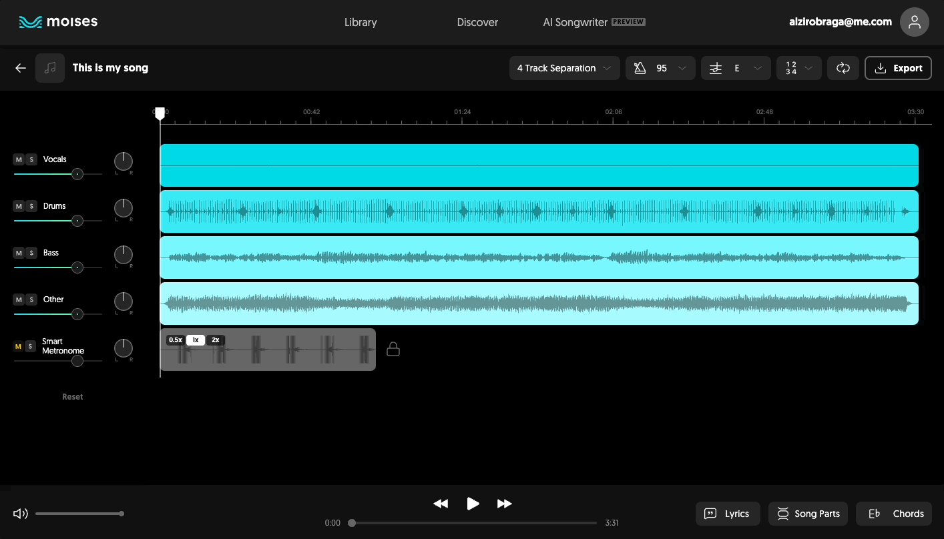Viewport: 944px width, 539px height.
Task: Expand the count-in dropdown chevron
Action: [x=808, y=68]
